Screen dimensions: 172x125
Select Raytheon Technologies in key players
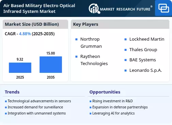pyautogui.click(x=94, y=60)
